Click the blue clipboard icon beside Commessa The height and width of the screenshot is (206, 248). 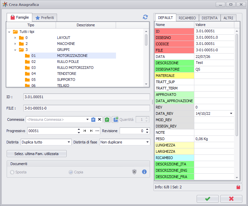93,119
